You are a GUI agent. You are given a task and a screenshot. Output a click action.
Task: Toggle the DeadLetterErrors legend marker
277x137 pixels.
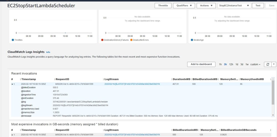click(x=131, y=40)
